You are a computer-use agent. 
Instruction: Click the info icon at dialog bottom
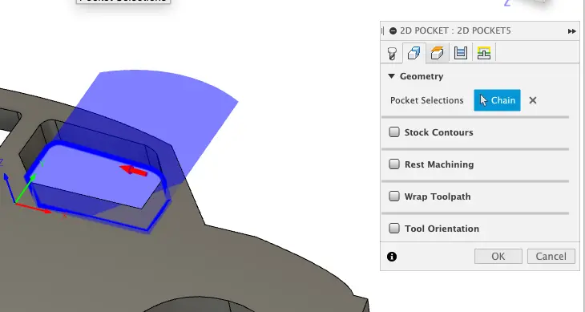(392, 257)
